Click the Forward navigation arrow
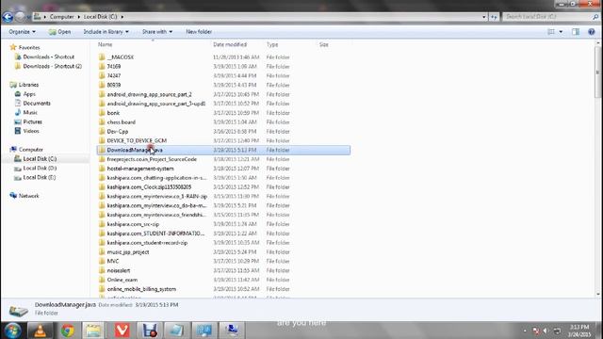This screenshot has height=339, width=603. [x=20, y=17]
